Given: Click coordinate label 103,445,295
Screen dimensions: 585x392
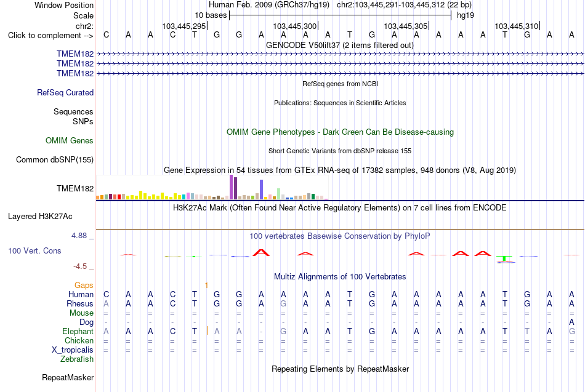Looking at the screenshot, I should coord(184,26).
